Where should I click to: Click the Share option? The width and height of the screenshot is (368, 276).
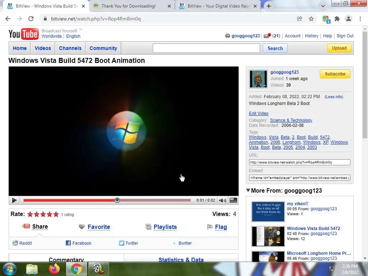40,227
